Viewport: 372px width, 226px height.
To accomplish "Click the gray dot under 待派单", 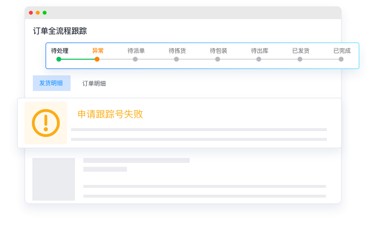I will 135,59.
